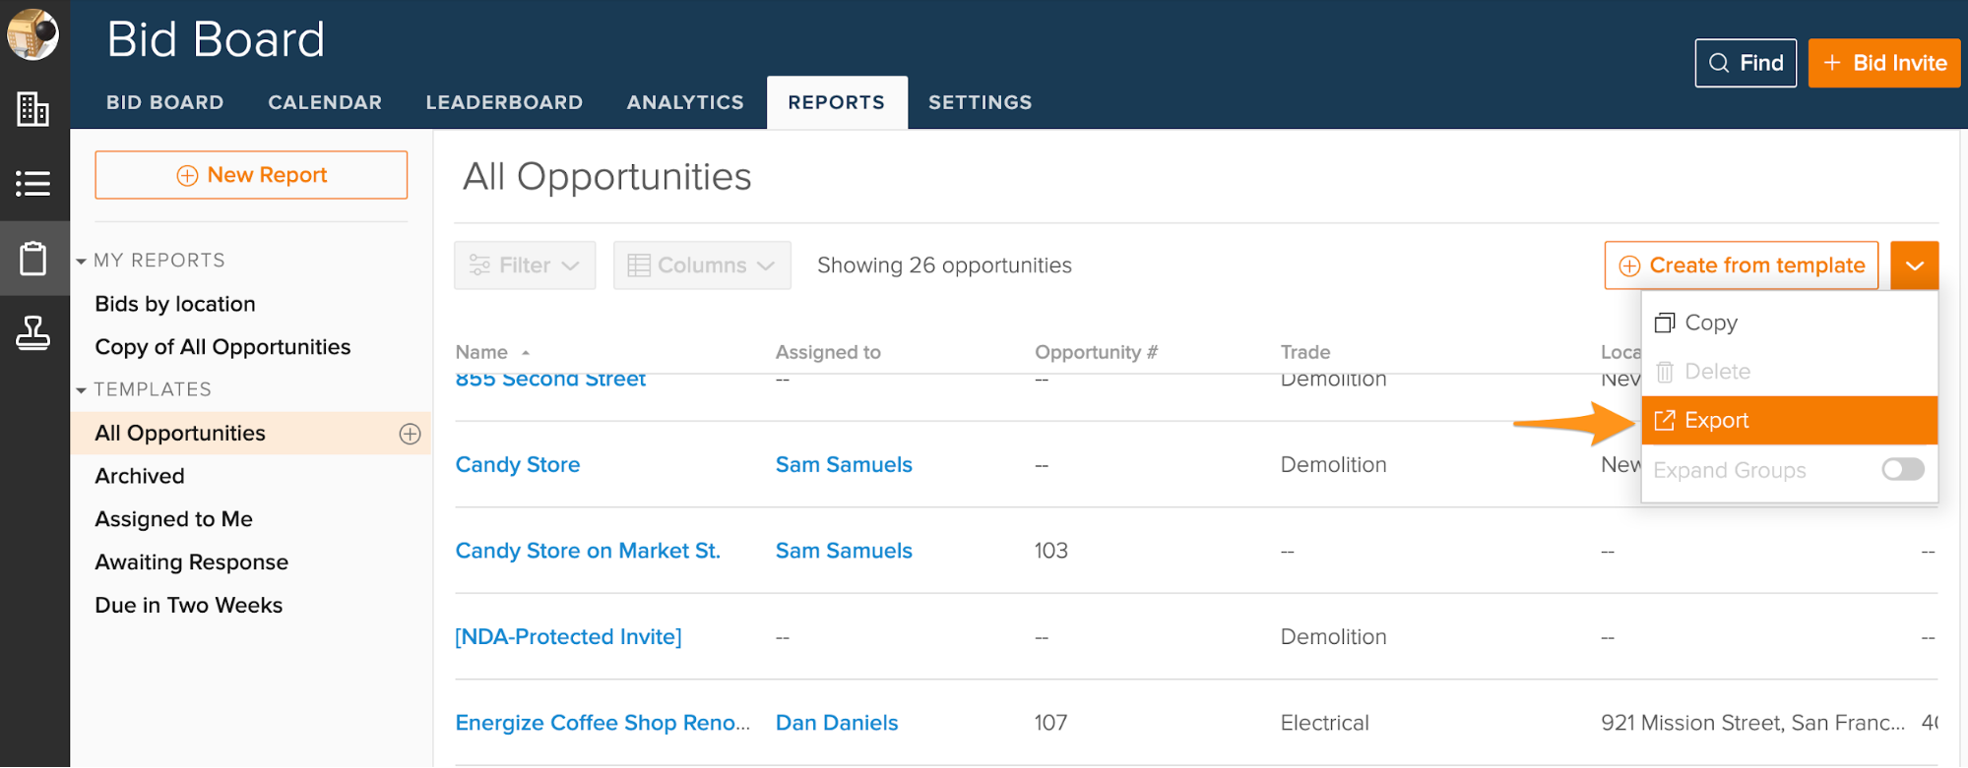Choose Export from the dropdown menu

pos(1717,421)
